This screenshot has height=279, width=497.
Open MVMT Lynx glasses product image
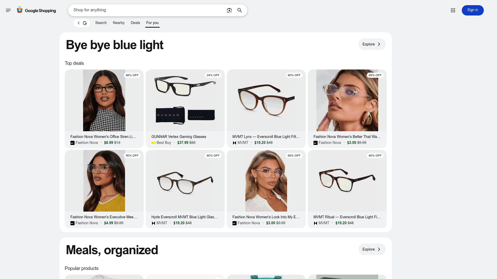[266, 100]
